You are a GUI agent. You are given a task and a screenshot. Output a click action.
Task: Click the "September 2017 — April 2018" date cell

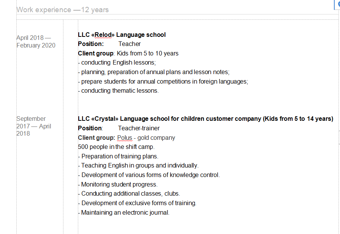point(33,126)
